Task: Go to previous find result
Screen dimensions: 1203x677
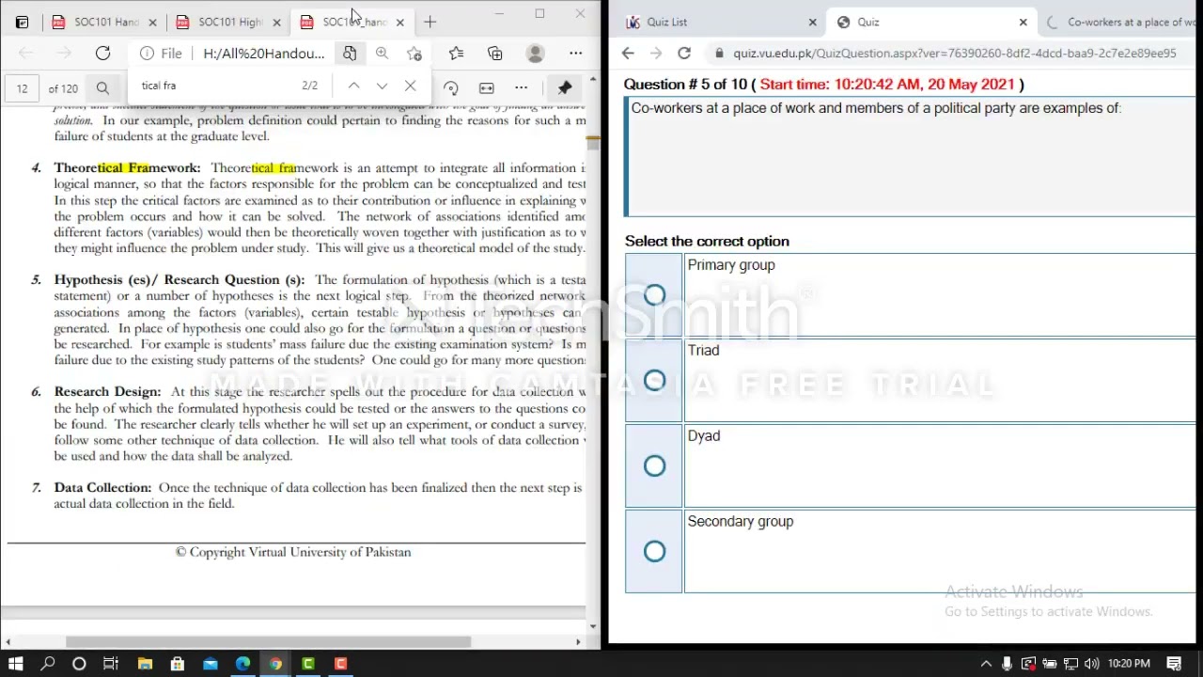Action: coord(353,86)
